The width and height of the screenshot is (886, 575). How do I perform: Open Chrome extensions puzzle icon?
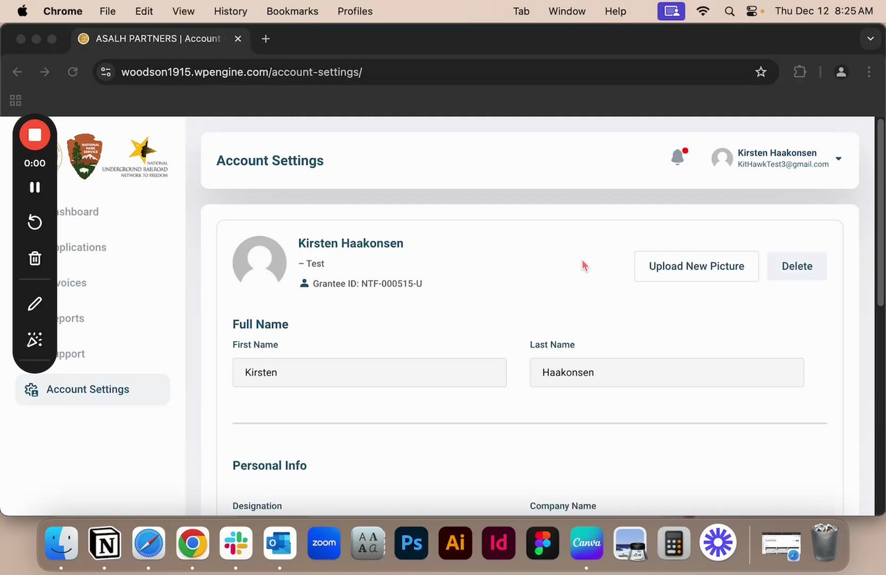point(799,72)
